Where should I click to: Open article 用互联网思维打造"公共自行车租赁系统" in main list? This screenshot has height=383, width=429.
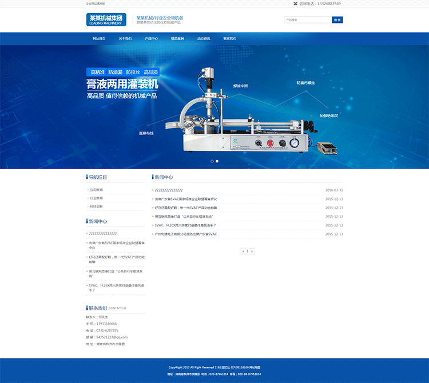(184, 217)
